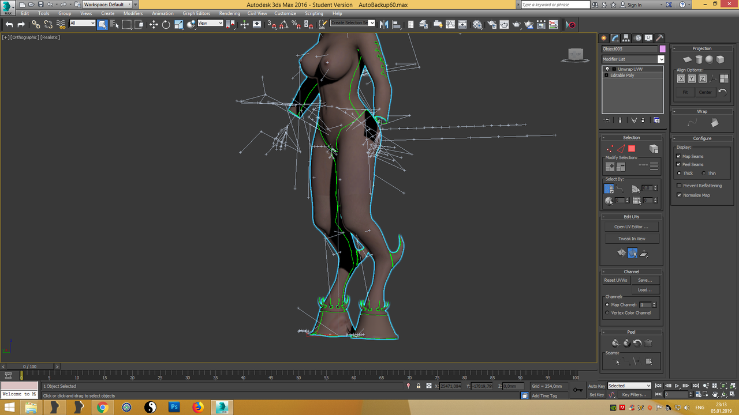Viewport: 739px width, 415px height.
Task: Click the Redo arrow in main toolbar
Action: pyautogui.click(x=21, y=24)
